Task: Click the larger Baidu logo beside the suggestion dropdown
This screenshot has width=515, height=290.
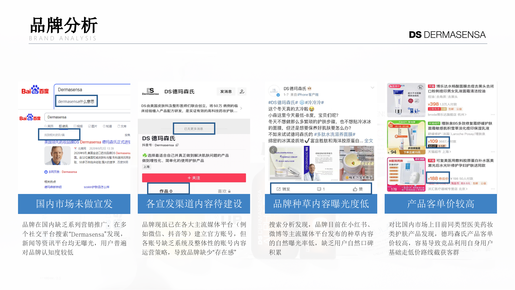Action: pyautogui.click(x=35, y=90)
